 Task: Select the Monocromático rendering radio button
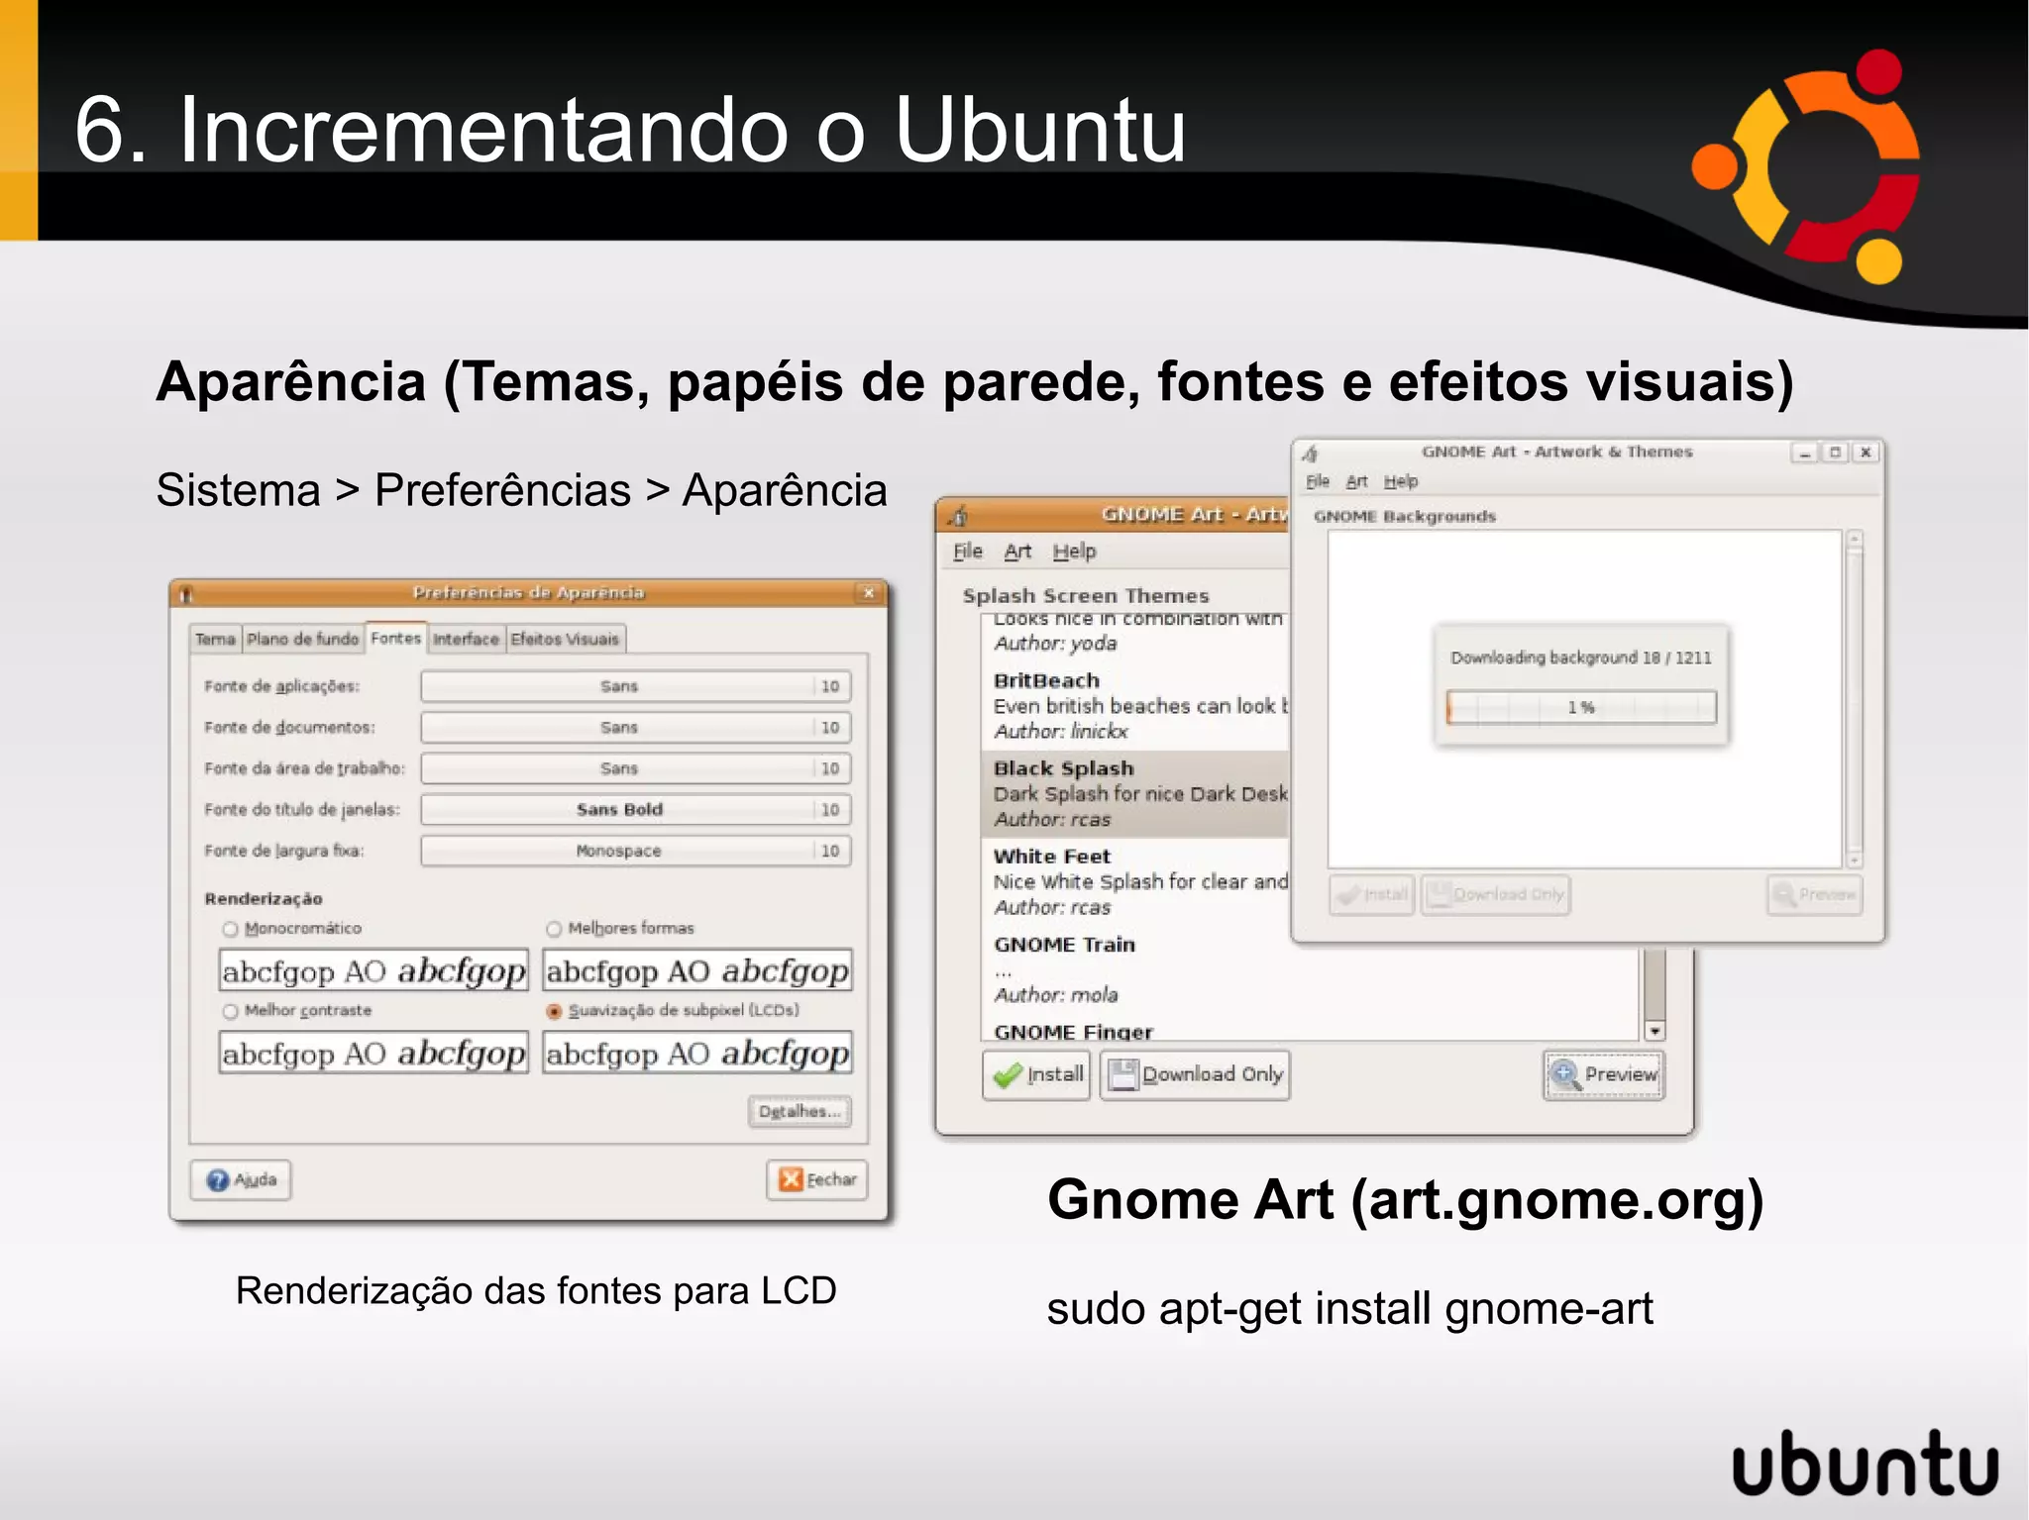(x=231, y=929)
